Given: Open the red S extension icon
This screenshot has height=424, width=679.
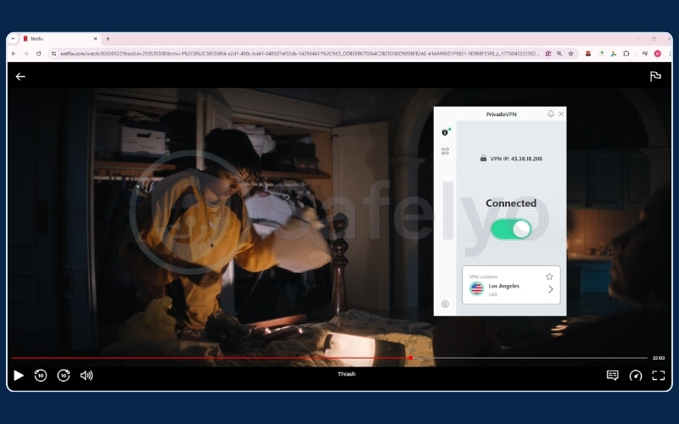Looking at the screenshot, I should pyautogui.click(x=588, y=53).
